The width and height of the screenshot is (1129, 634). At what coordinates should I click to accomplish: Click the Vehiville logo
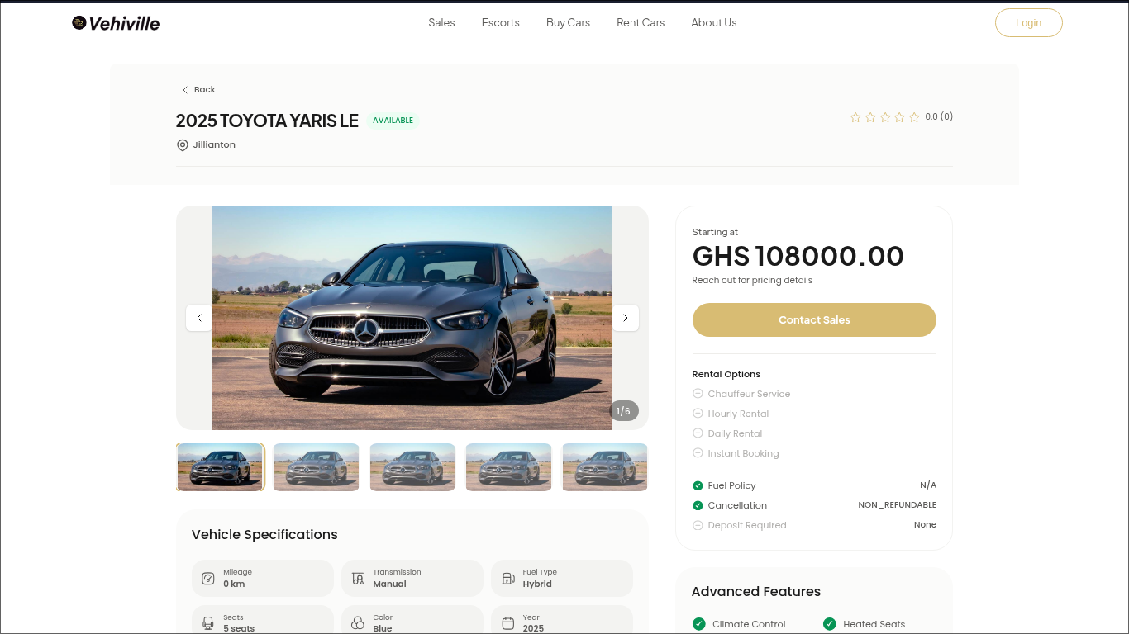pyautogui.click(x=116, y=23)
